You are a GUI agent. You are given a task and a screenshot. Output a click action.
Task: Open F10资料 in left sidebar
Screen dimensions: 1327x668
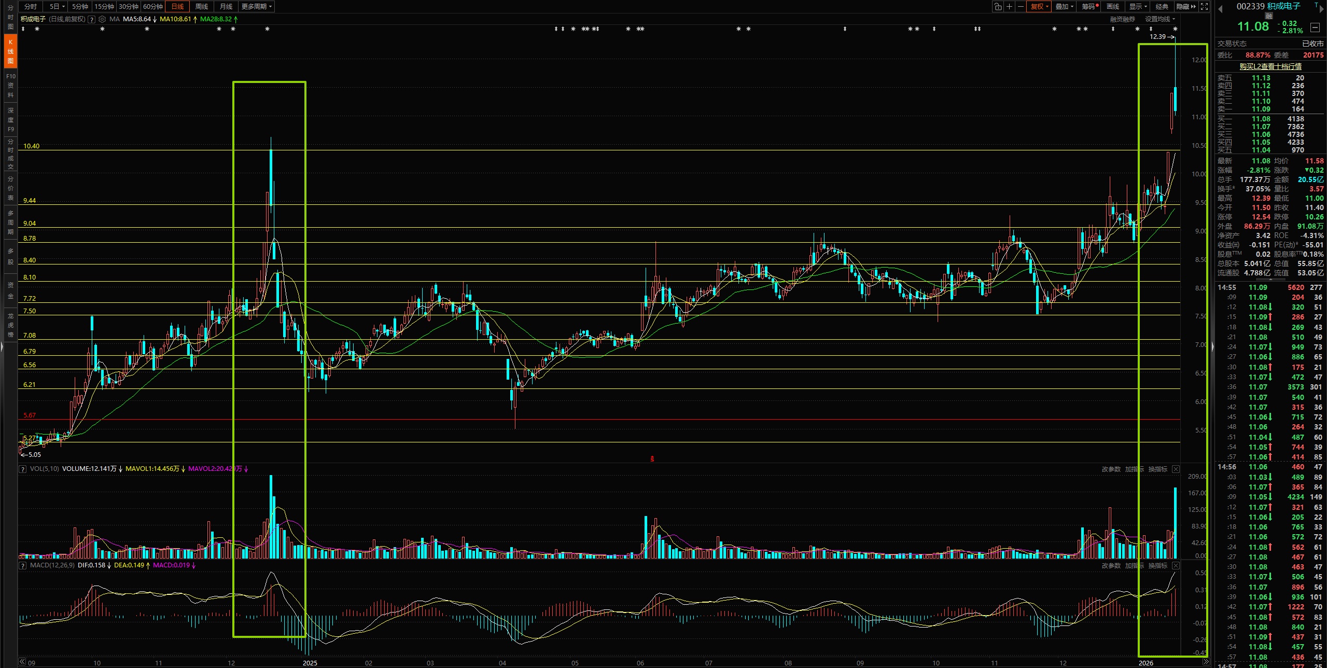10,86
